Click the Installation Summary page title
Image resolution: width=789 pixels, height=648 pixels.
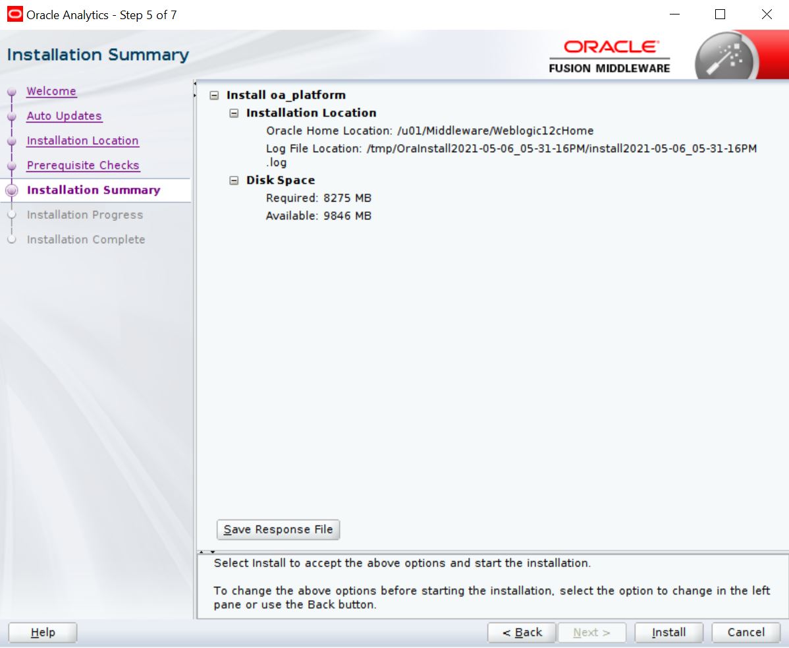98,54
